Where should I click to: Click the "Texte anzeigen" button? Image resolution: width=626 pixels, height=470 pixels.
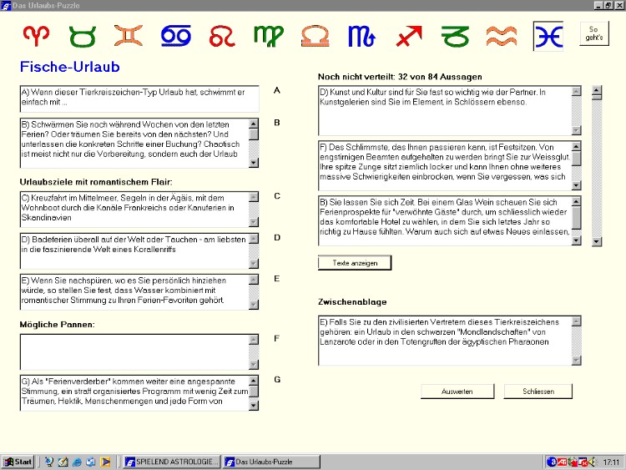click(354, 263)
